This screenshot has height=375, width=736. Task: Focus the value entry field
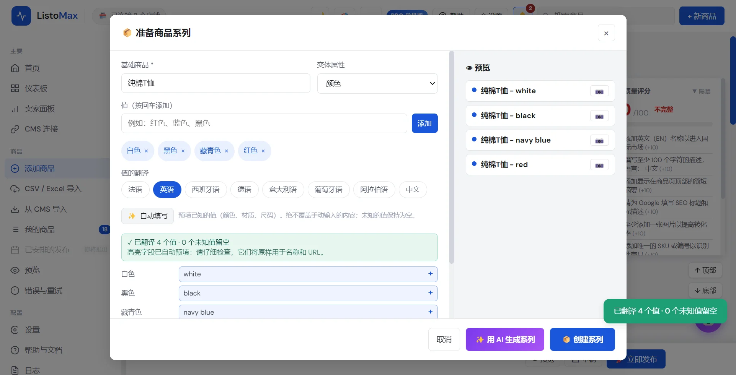[x=264, y=123]
